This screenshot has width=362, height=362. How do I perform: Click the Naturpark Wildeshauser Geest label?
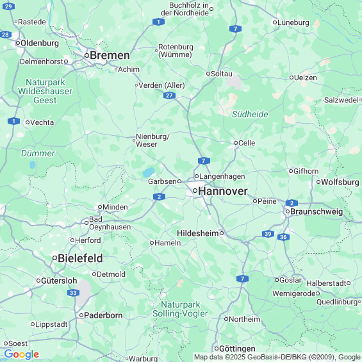[x=45, y=91]
